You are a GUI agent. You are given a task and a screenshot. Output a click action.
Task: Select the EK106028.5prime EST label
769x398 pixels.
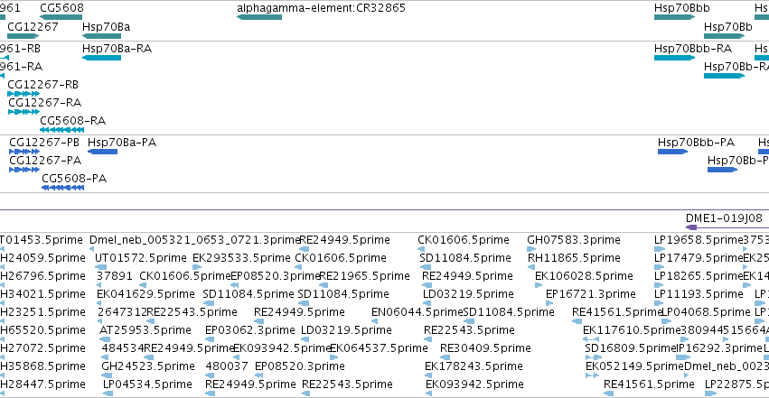[584, 276]
